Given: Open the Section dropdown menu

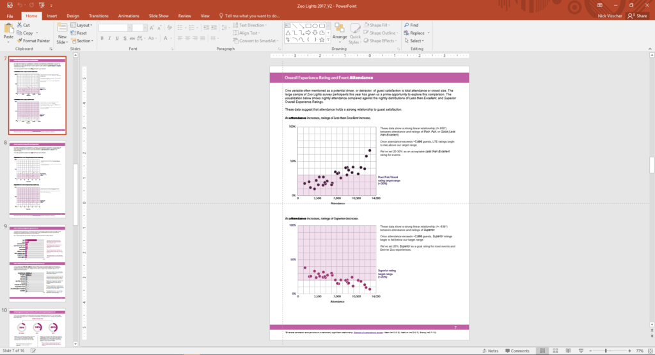Looking at the screenshot, I should (84, 40).
